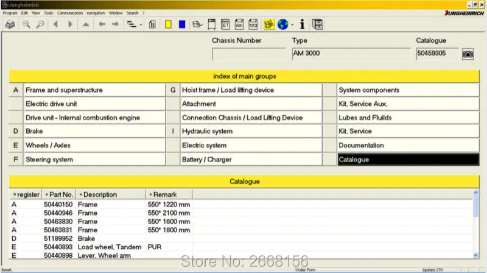The height and width of the screenshot is (273, 487).
Task: Open the dropdown arrow beside the globe
Action: 292,24
